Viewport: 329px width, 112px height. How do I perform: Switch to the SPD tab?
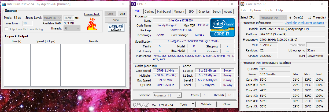coord(191,12)
